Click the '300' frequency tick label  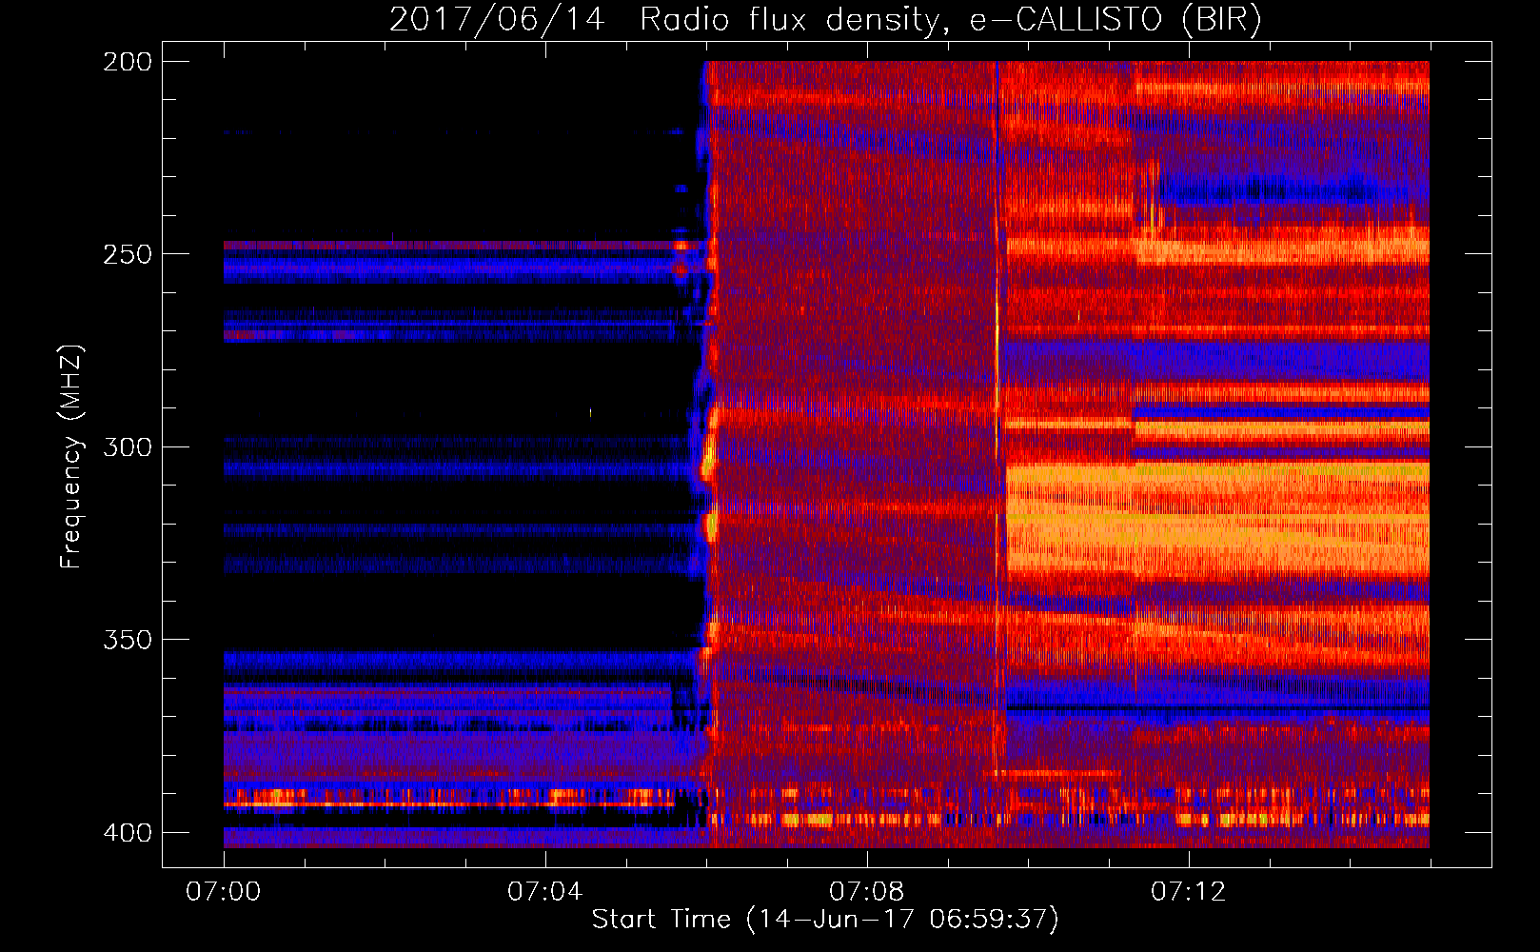128,447
